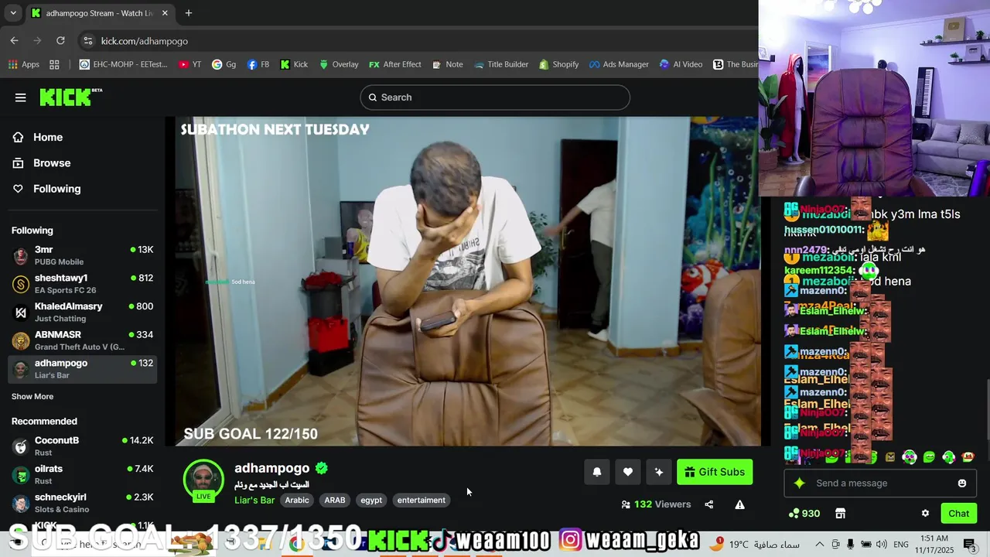Open the After Effect bookmark

[395, 64]
